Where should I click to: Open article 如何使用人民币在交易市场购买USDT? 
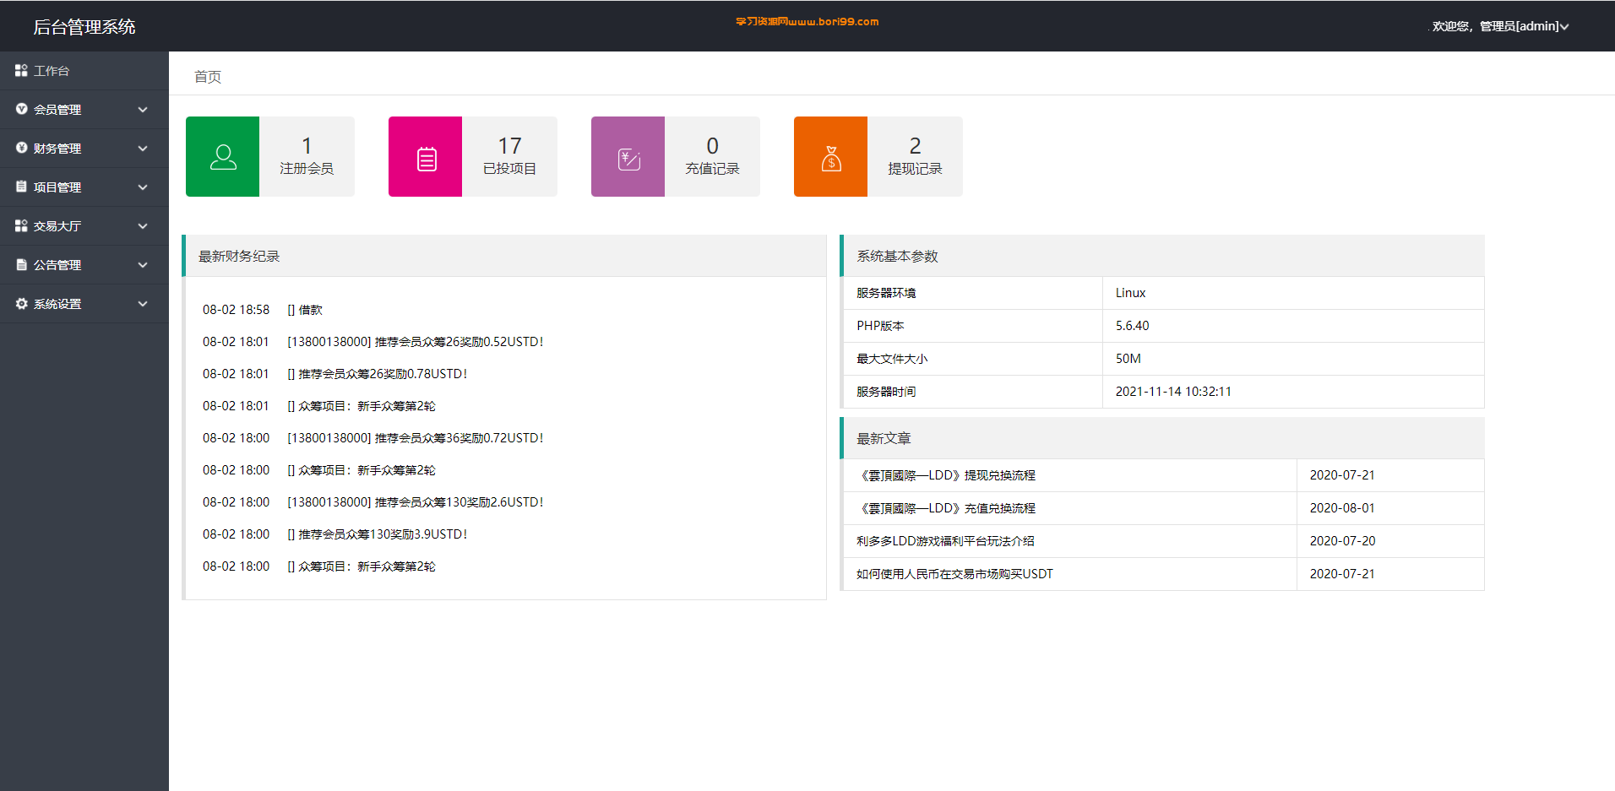(954, 574)
